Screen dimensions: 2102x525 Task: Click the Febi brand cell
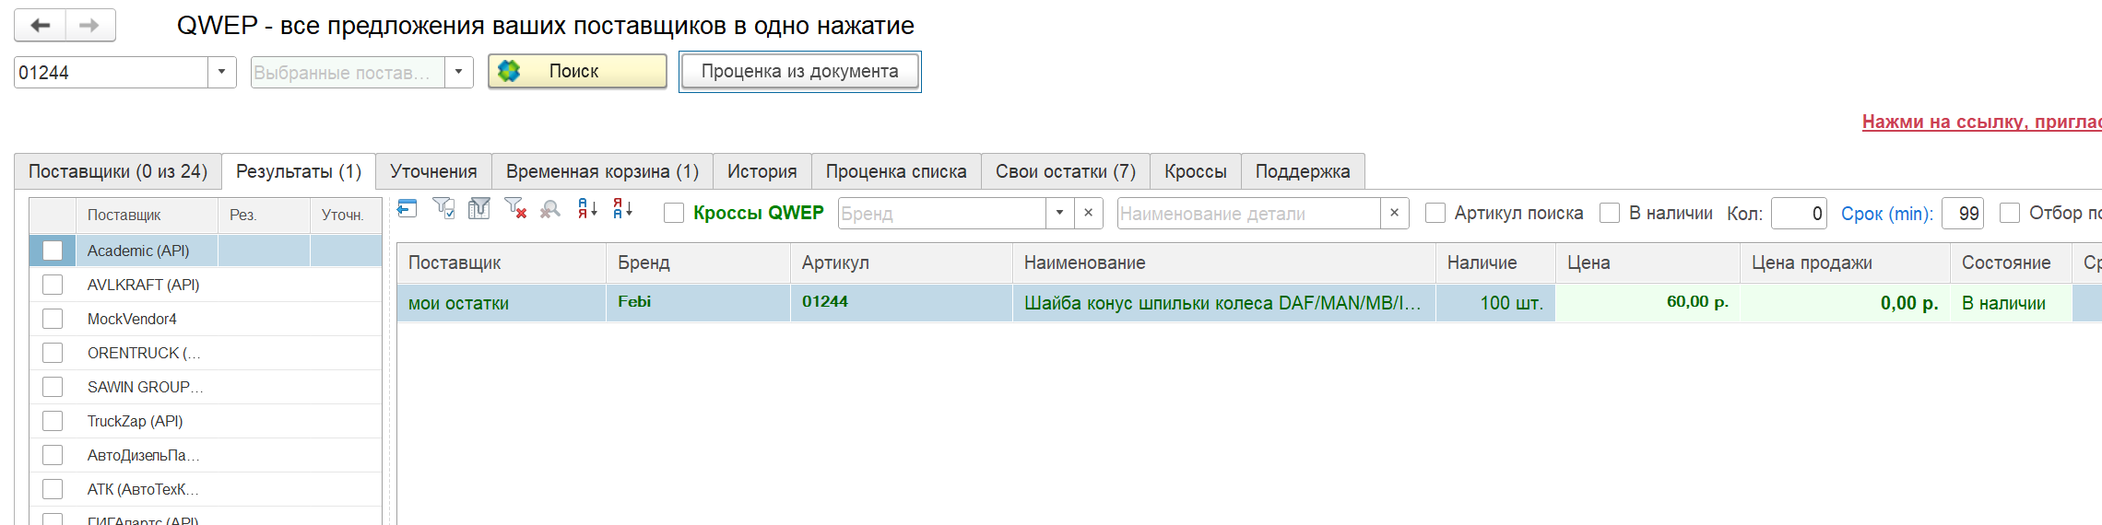[698, 303]
